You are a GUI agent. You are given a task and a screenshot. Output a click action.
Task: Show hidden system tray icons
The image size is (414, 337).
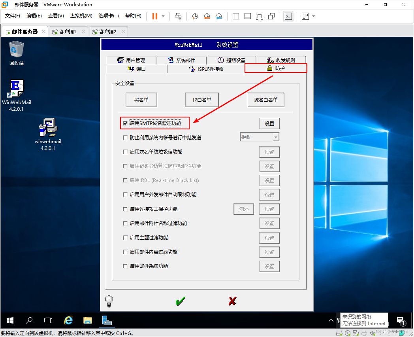(x=331, y=320)
